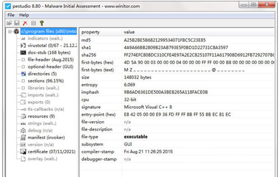This screenshot has height=177, width=280.
Task: Click the sections square icon
Action: [x=23, y=81]
